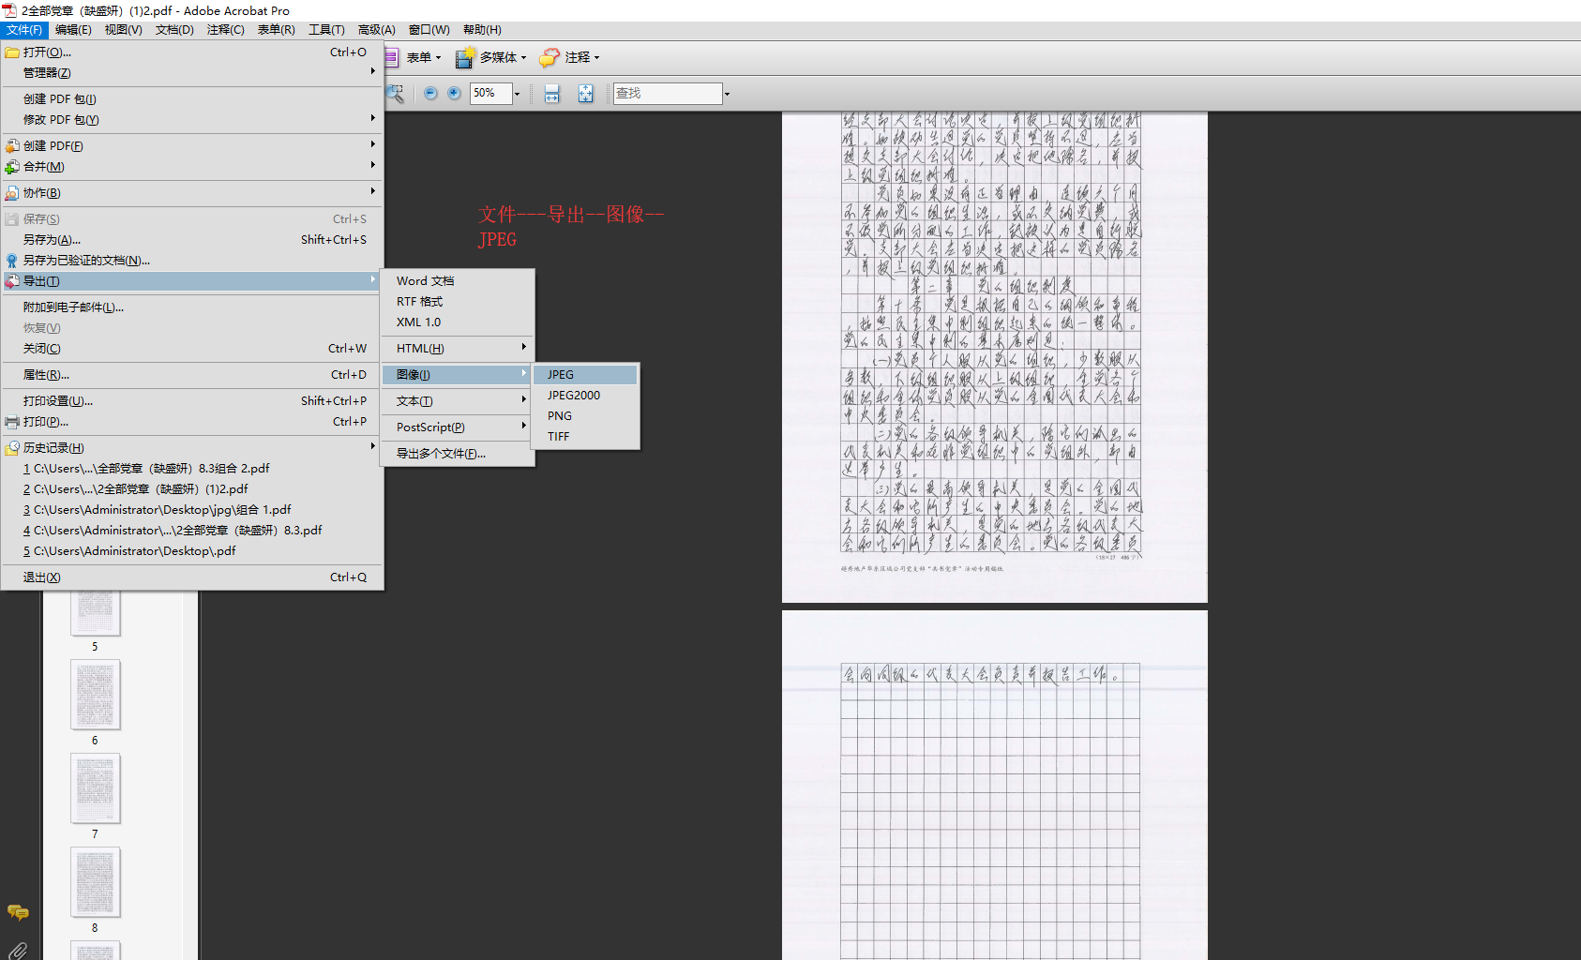Screen dimensions: 1581x960
Task: Click 另存为(A)... menu entry
Action: (191, 239)
